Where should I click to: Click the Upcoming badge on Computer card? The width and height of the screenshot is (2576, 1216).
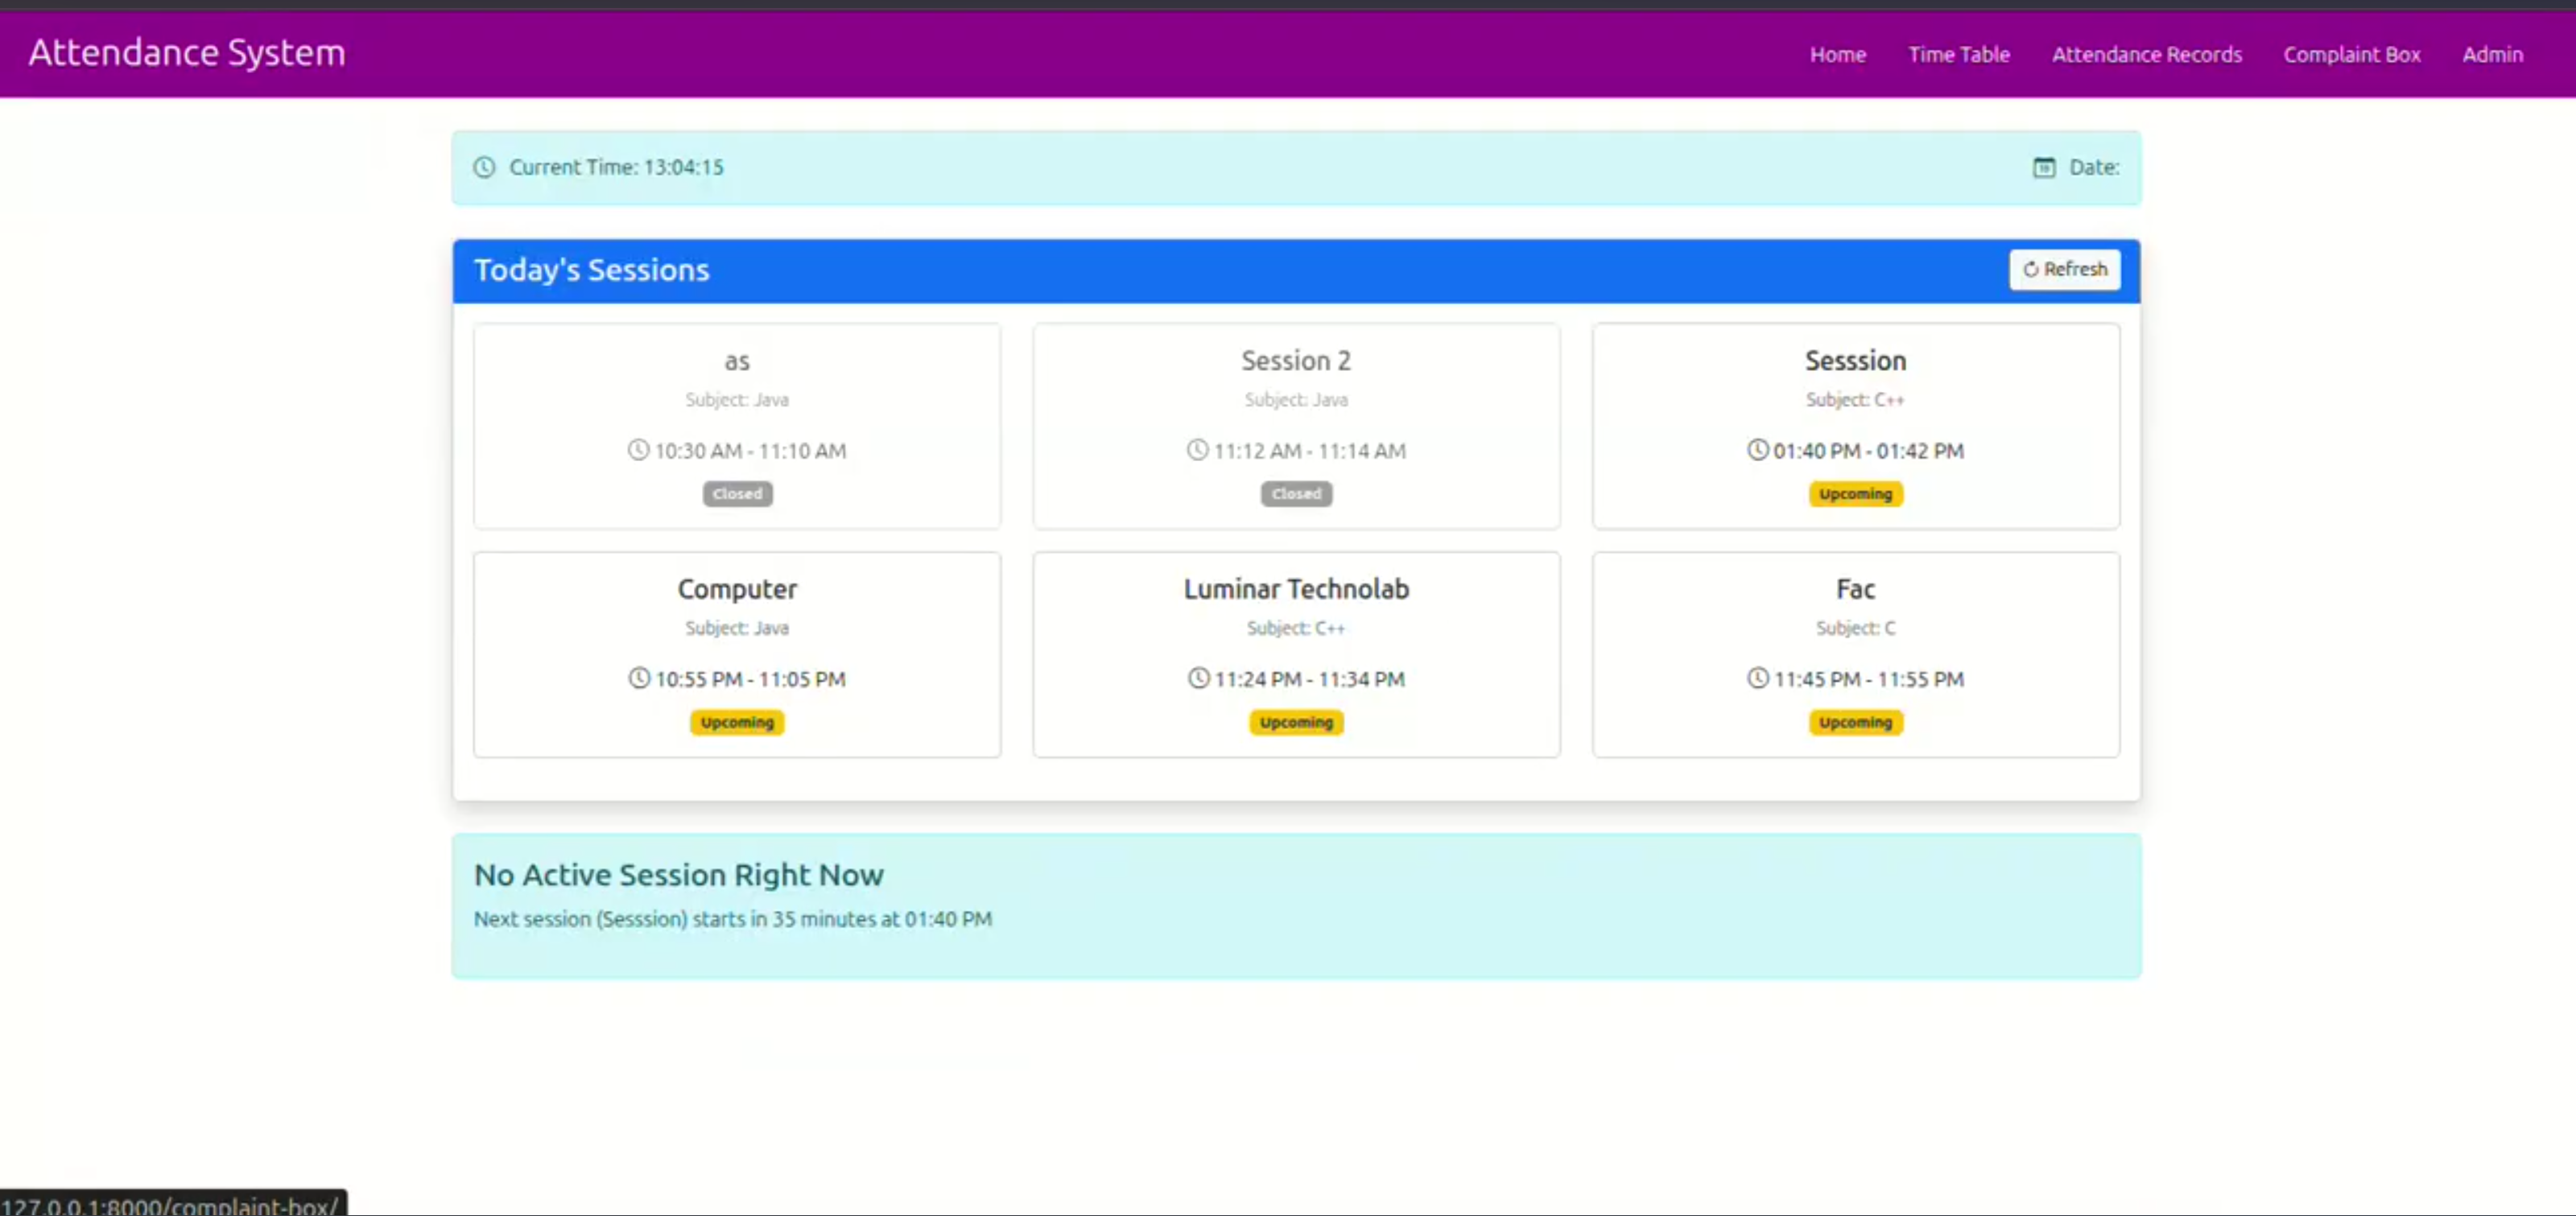coord(737,722)
